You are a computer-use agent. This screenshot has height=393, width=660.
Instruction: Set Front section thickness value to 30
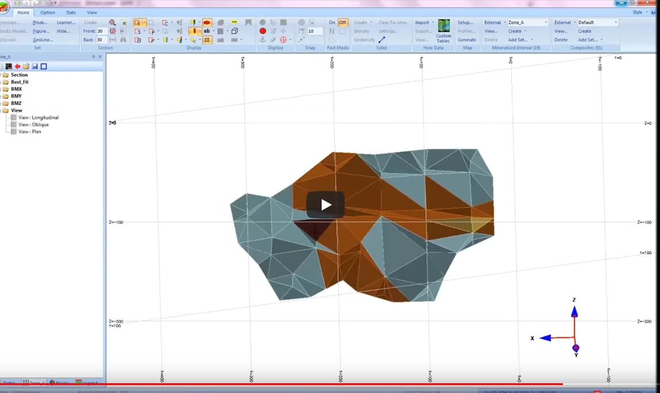coord(103,31)
